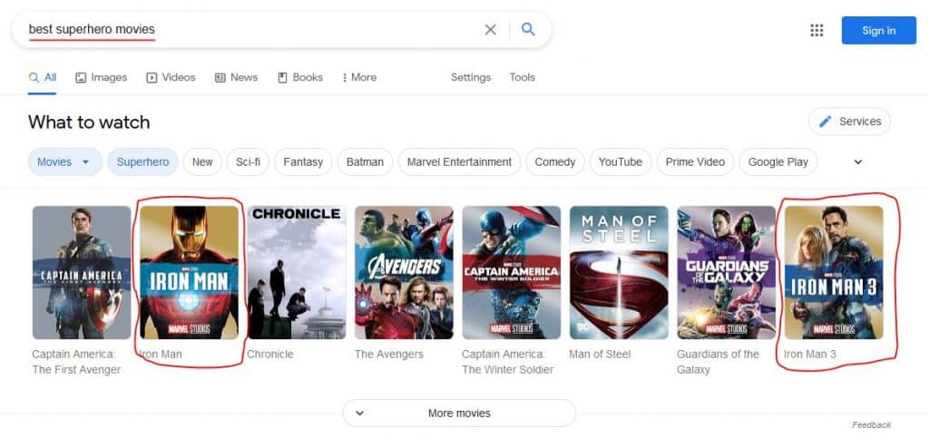This screenshot has height=438, width=929.
Task: Open the Books search tab
Action: tap(299, 77)
